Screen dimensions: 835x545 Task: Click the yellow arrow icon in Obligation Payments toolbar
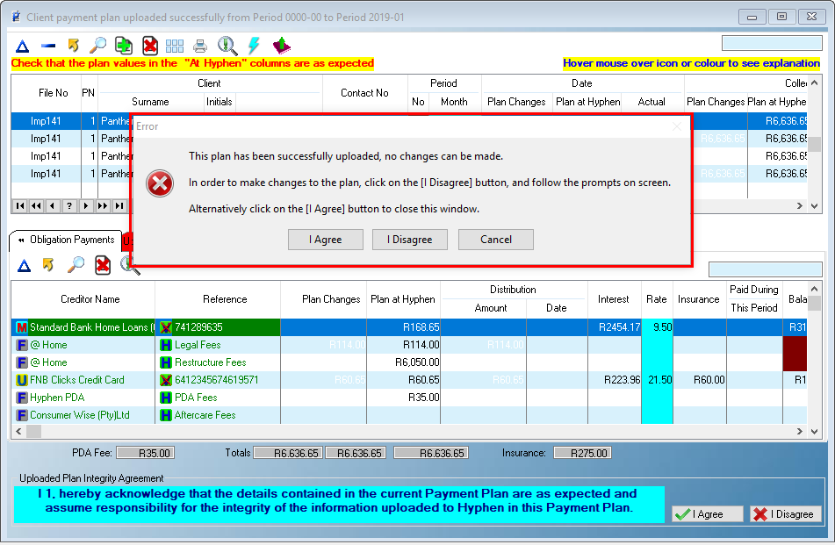pyautogui.click(x=49, y=264)
